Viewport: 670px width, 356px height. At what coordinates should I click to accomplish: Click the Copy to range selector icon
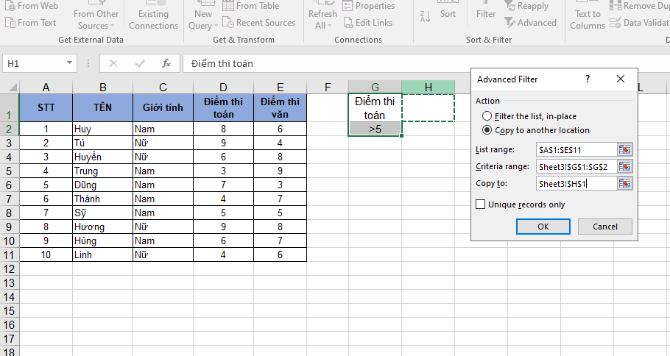tap(624, 184)
